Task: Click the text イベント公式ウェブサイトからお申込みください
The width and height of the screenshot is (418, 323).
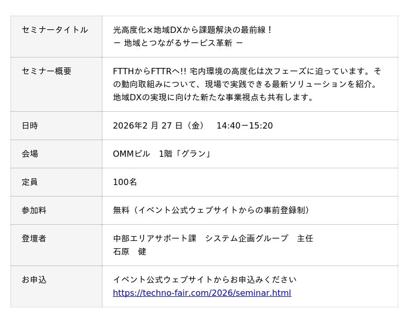Action: click(204, 280)
